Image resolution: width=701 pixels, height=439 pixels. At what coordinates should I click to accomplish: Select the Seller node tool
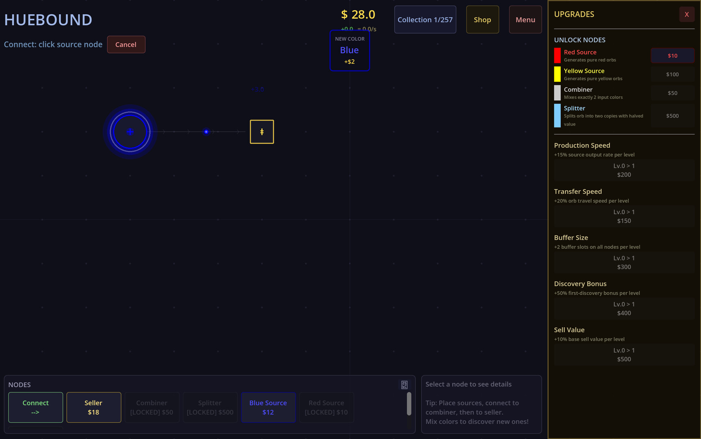click(93, 407)
